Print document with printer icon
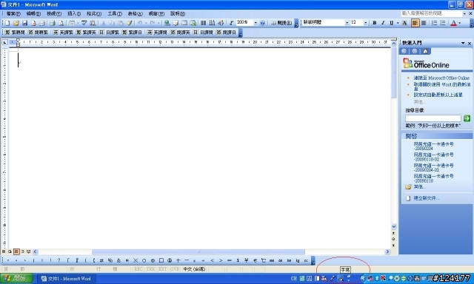The height and width of the screenshot is (284, 474). (x=53, y=23)
